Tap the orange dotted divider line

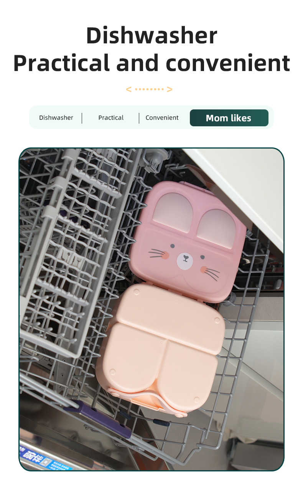(149, 89)
